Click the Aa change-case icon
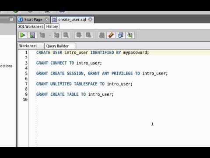Image resolution: width=210 pixels, height=158 pixels. 130,35
